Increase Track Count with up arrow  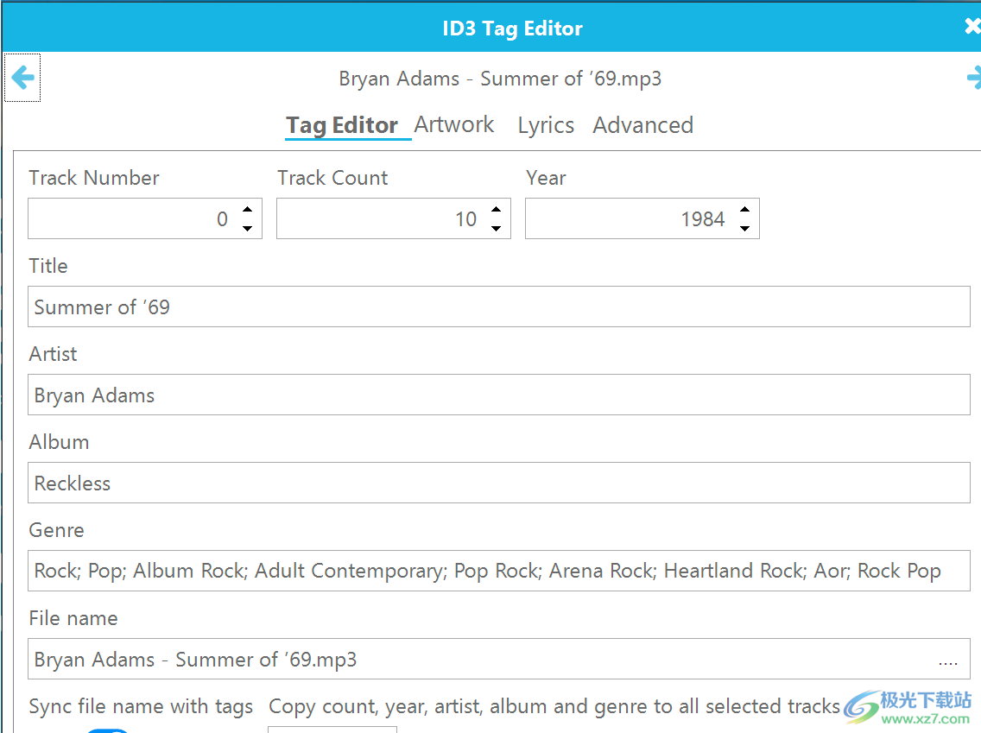pyautogui.click(x=497, y=210)
